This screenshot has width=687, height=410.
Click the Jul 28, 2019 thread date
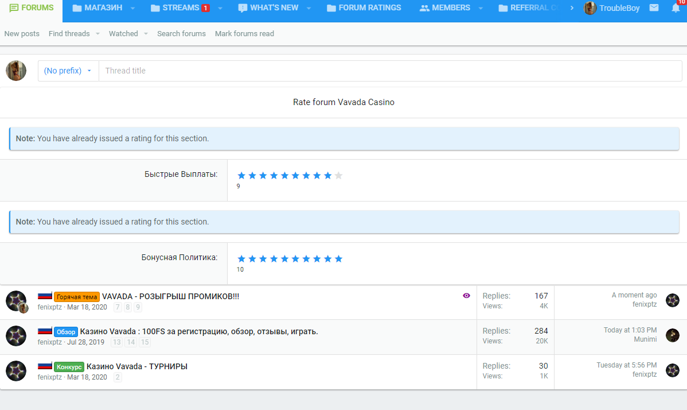click(85, 342)
